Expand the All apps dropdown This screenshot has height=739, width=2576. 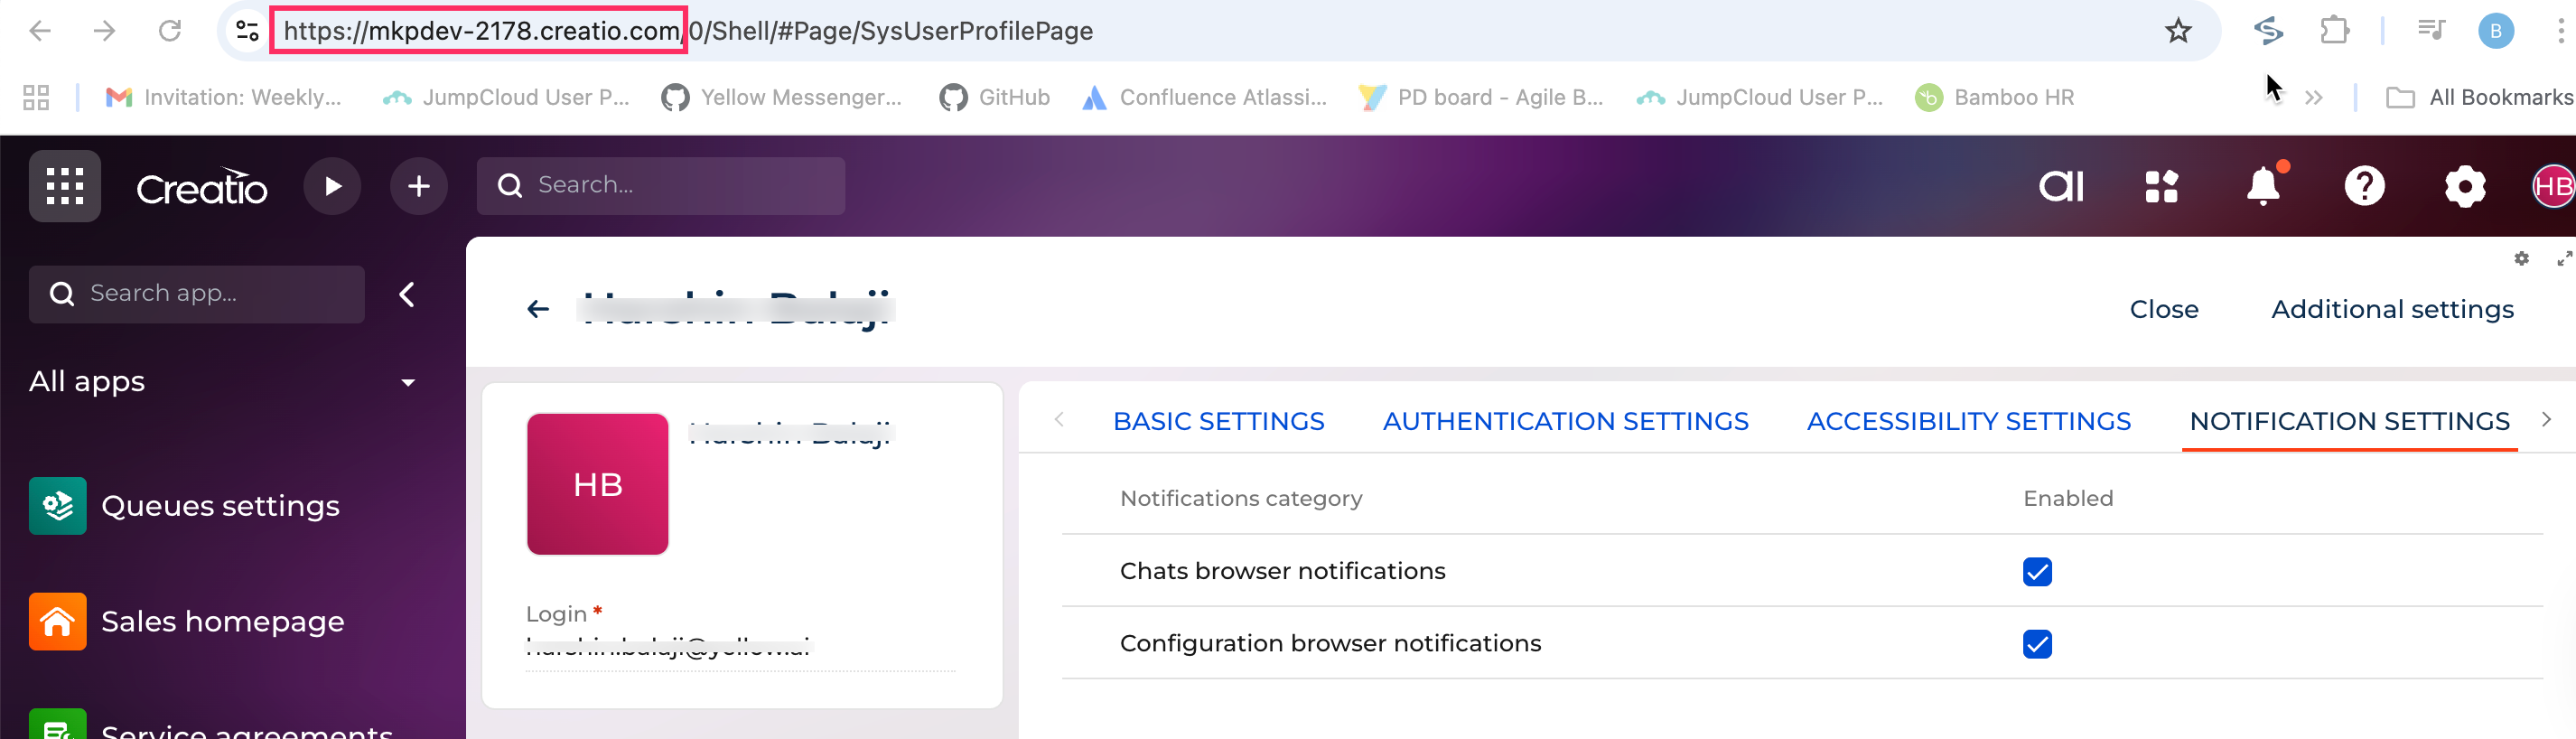(407, 382)
